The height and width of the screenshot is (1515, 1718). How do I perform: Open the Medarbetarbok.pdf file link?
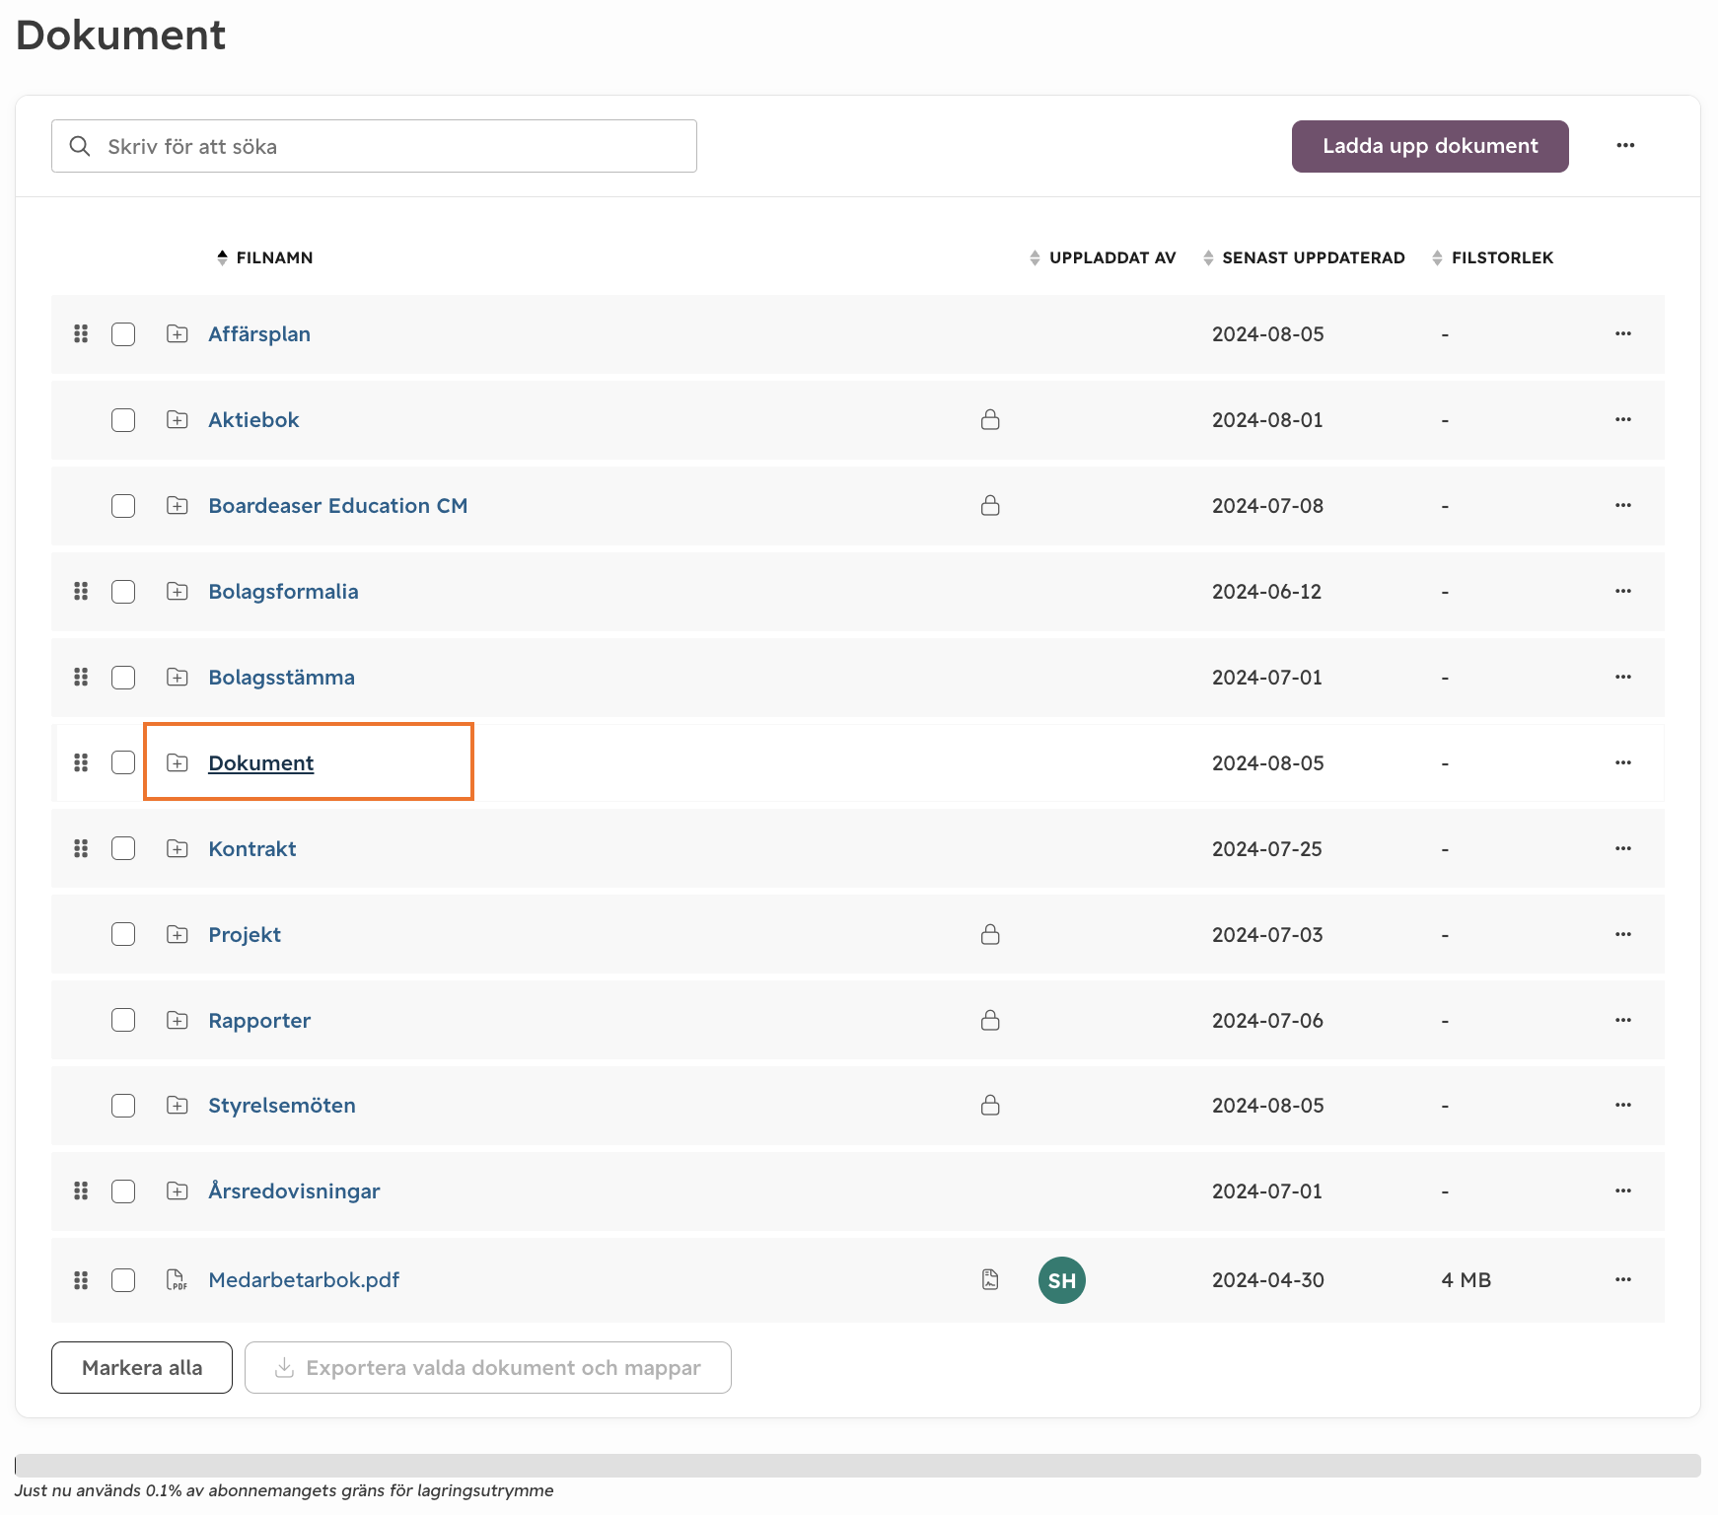[x=304, y=1280]
